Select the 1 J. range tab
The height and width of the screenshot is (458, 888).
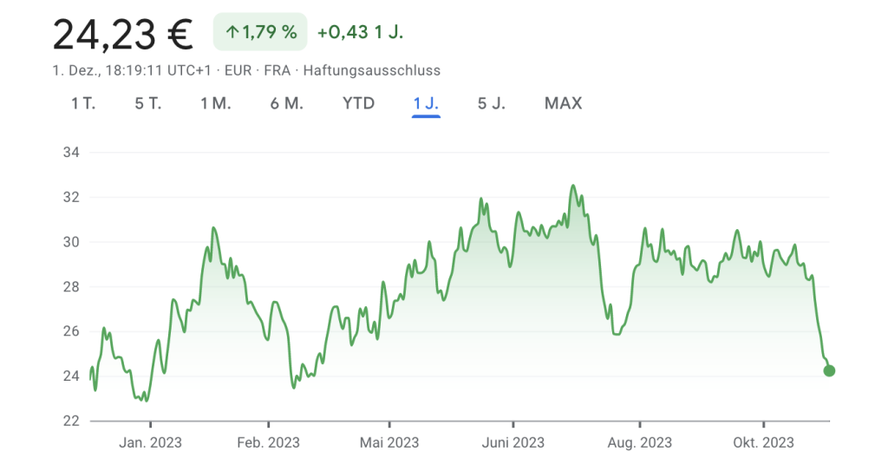[x=426, y=104]
